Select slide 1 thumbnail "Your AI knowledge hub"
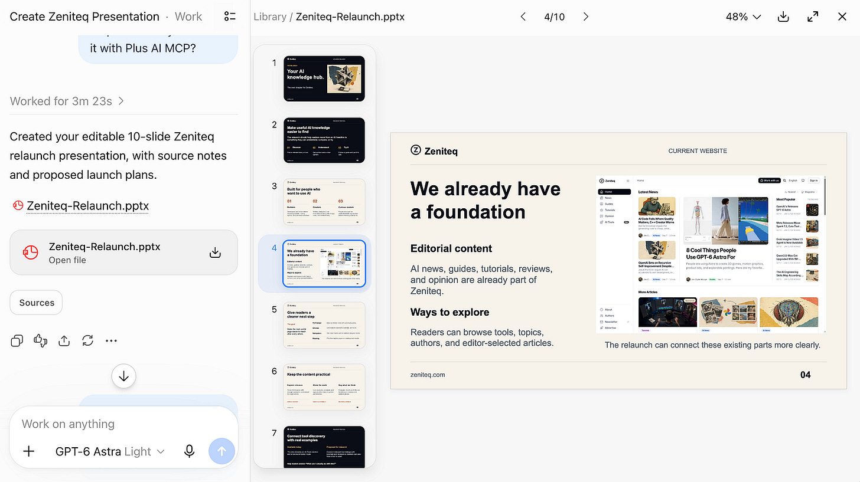Viewport: 860px width, 482px height. point(324,79)
